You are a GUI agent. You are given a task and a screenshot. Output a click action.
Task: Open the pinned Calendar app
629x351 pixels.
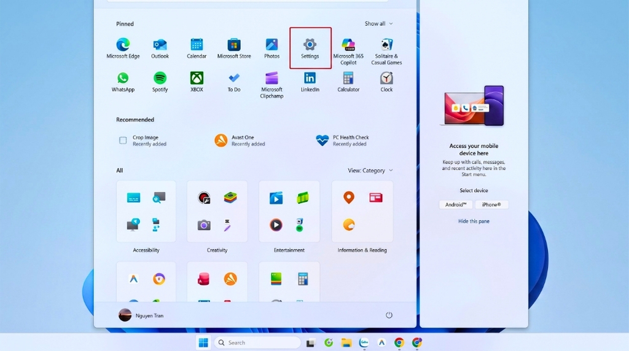pyautogui.click(x=197, y=48)
